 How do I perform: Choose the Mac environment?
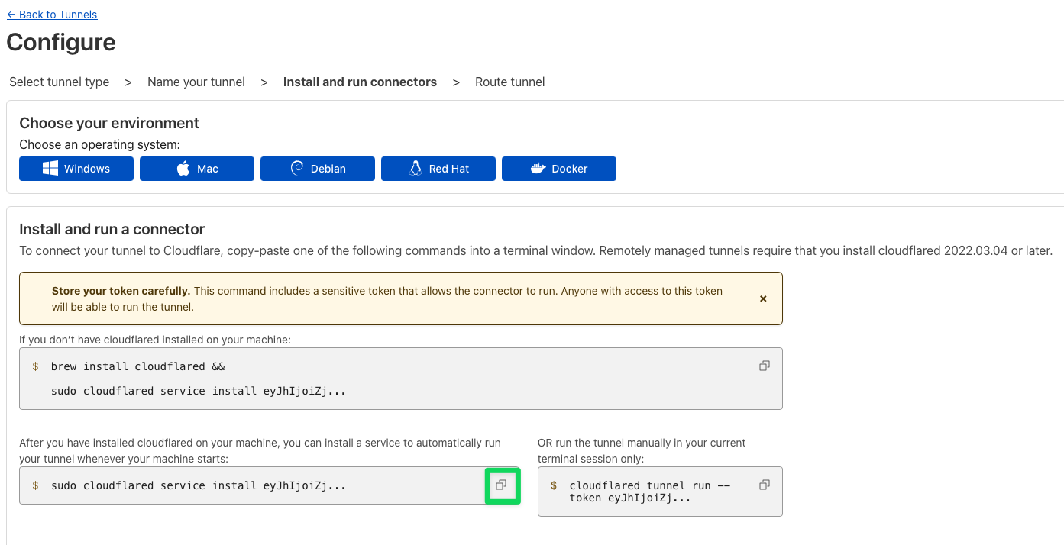[x=197, y=169]
